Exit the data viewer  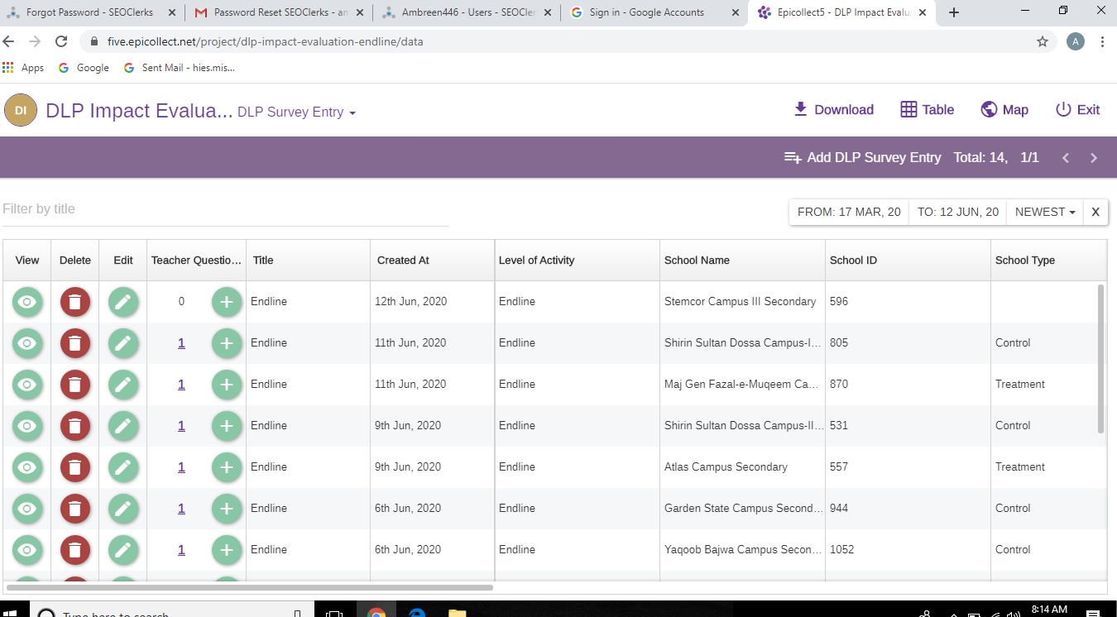pyautogui.click(x=1077, y=110)
